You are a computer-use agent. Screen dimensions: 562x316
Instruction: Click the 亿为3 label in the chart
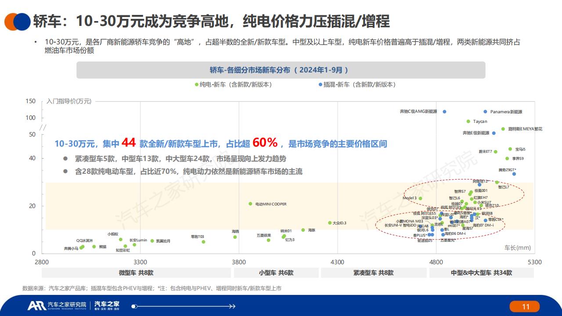pyautogui.click(x=290, y=240)
